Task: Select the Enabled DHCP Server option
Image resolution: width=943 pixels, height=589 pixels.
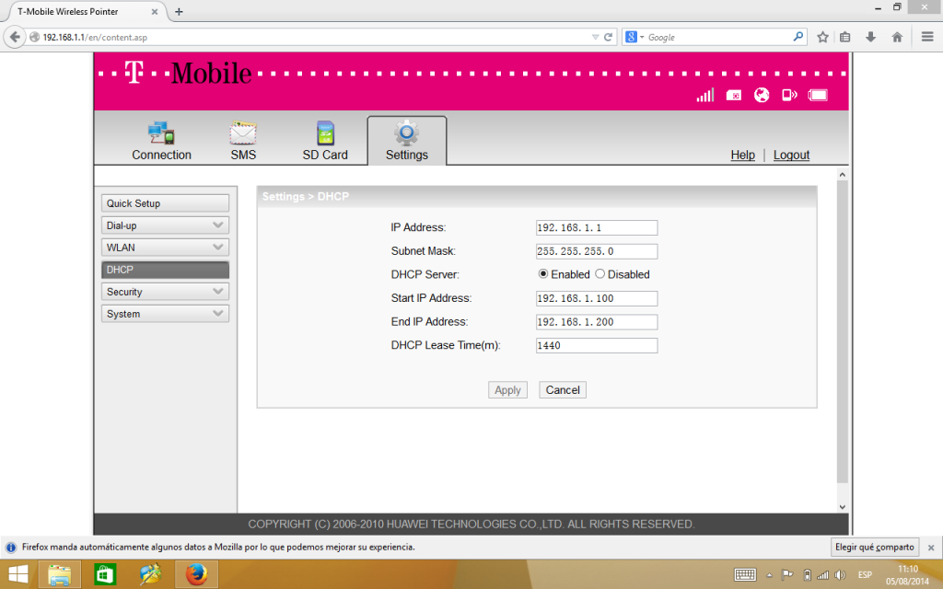Action: click(543, 274)
